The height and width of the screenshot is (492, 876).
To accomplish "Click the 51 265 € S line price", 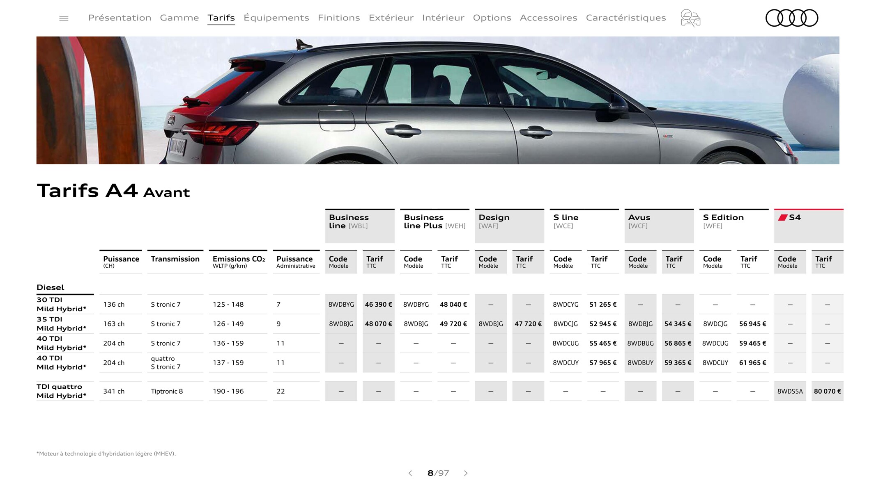I will (603, 305).
